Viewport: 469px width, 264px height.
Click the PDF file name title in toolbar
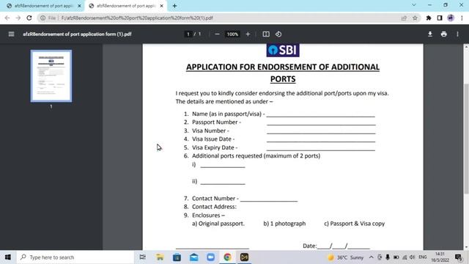coord(77,34)
